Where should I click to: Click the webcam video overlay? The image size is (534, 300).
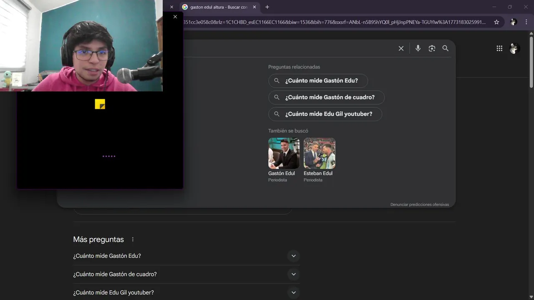[x=81, y=45]
